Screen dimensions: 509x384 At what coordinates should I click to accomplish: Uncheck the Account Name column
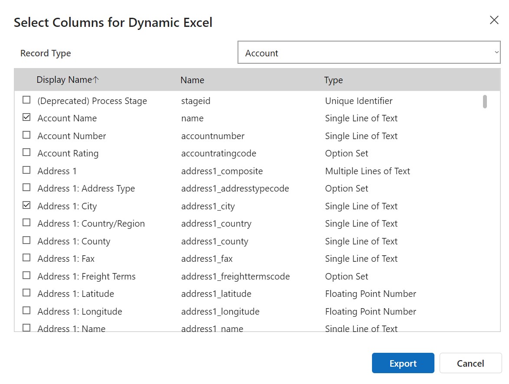point(26,118)
